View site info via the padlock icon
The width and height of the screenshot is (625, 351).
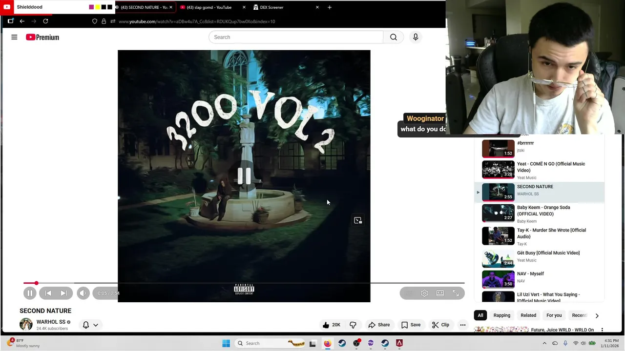(x=104, y=21)
